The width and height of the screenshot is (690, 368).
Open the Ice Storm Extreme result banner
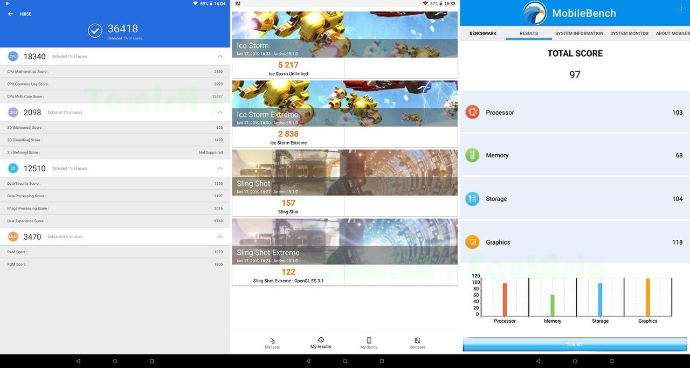coord(345,103)
